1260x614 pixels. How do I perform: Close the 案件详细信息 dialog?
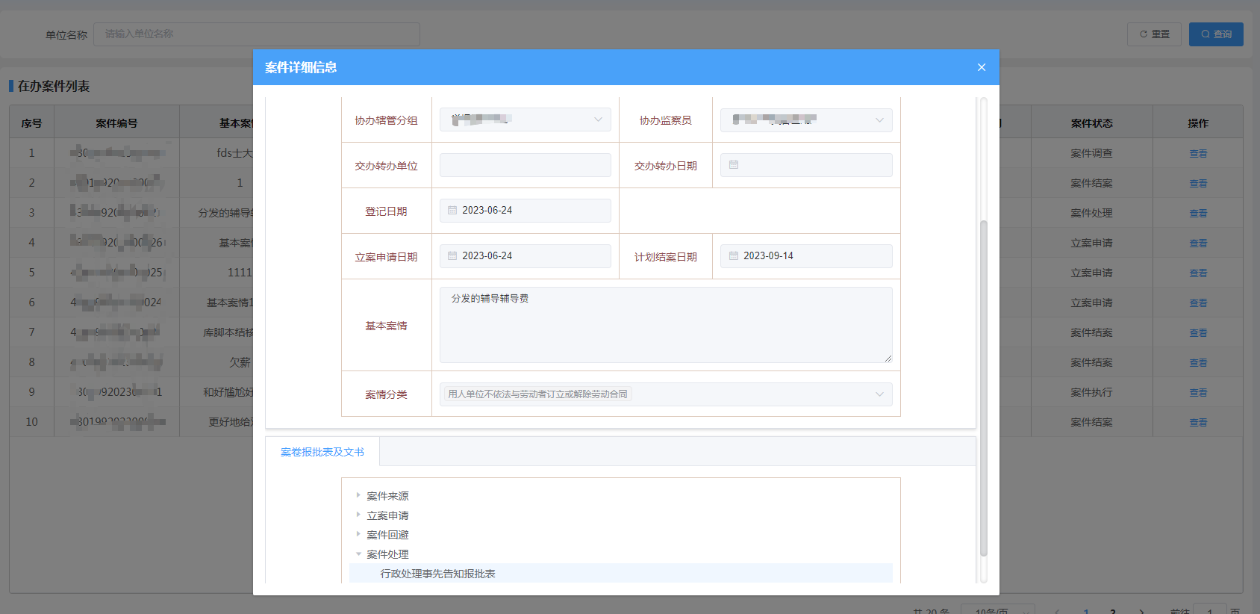pyautogui.click(x=982, y=67)
